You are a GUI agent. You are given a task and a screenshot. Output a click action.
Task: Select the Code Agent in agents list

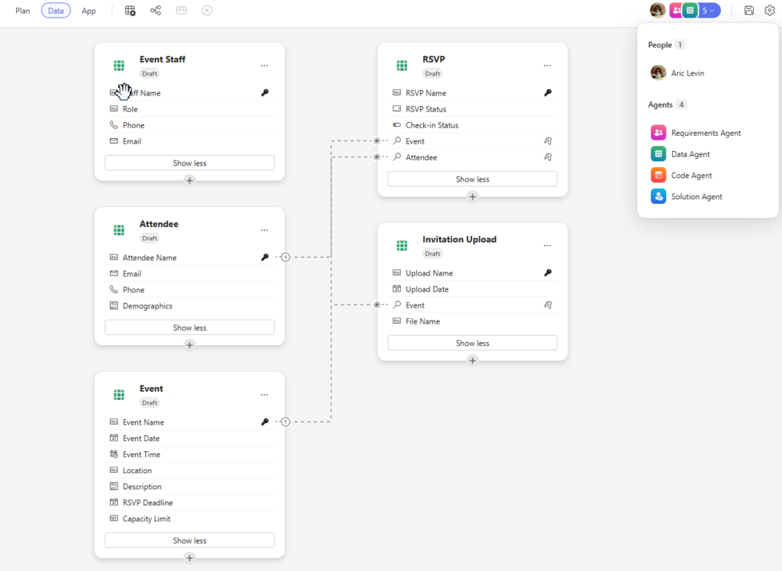point(691,176)
